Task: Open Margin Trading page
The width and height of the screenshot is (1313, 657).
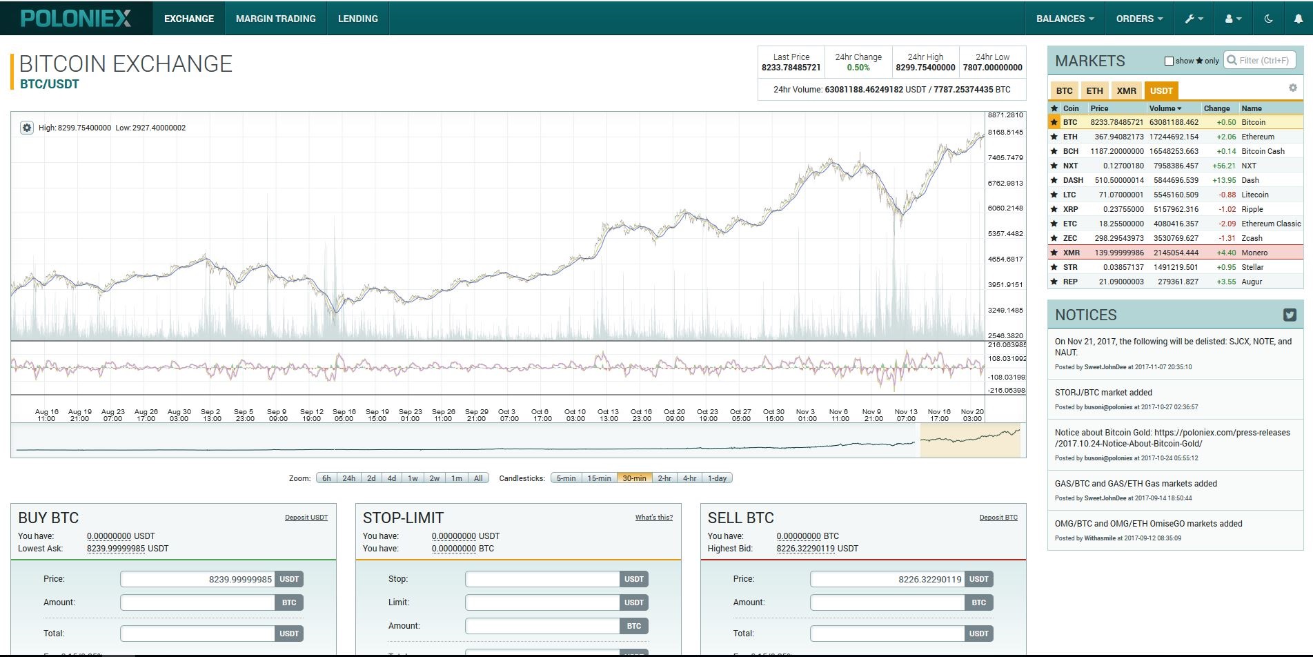Action: [x=276, y=19]
